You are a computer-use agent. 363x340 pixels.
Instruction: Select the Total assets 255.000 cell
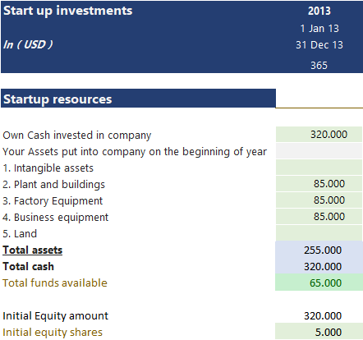coord(319,250)
